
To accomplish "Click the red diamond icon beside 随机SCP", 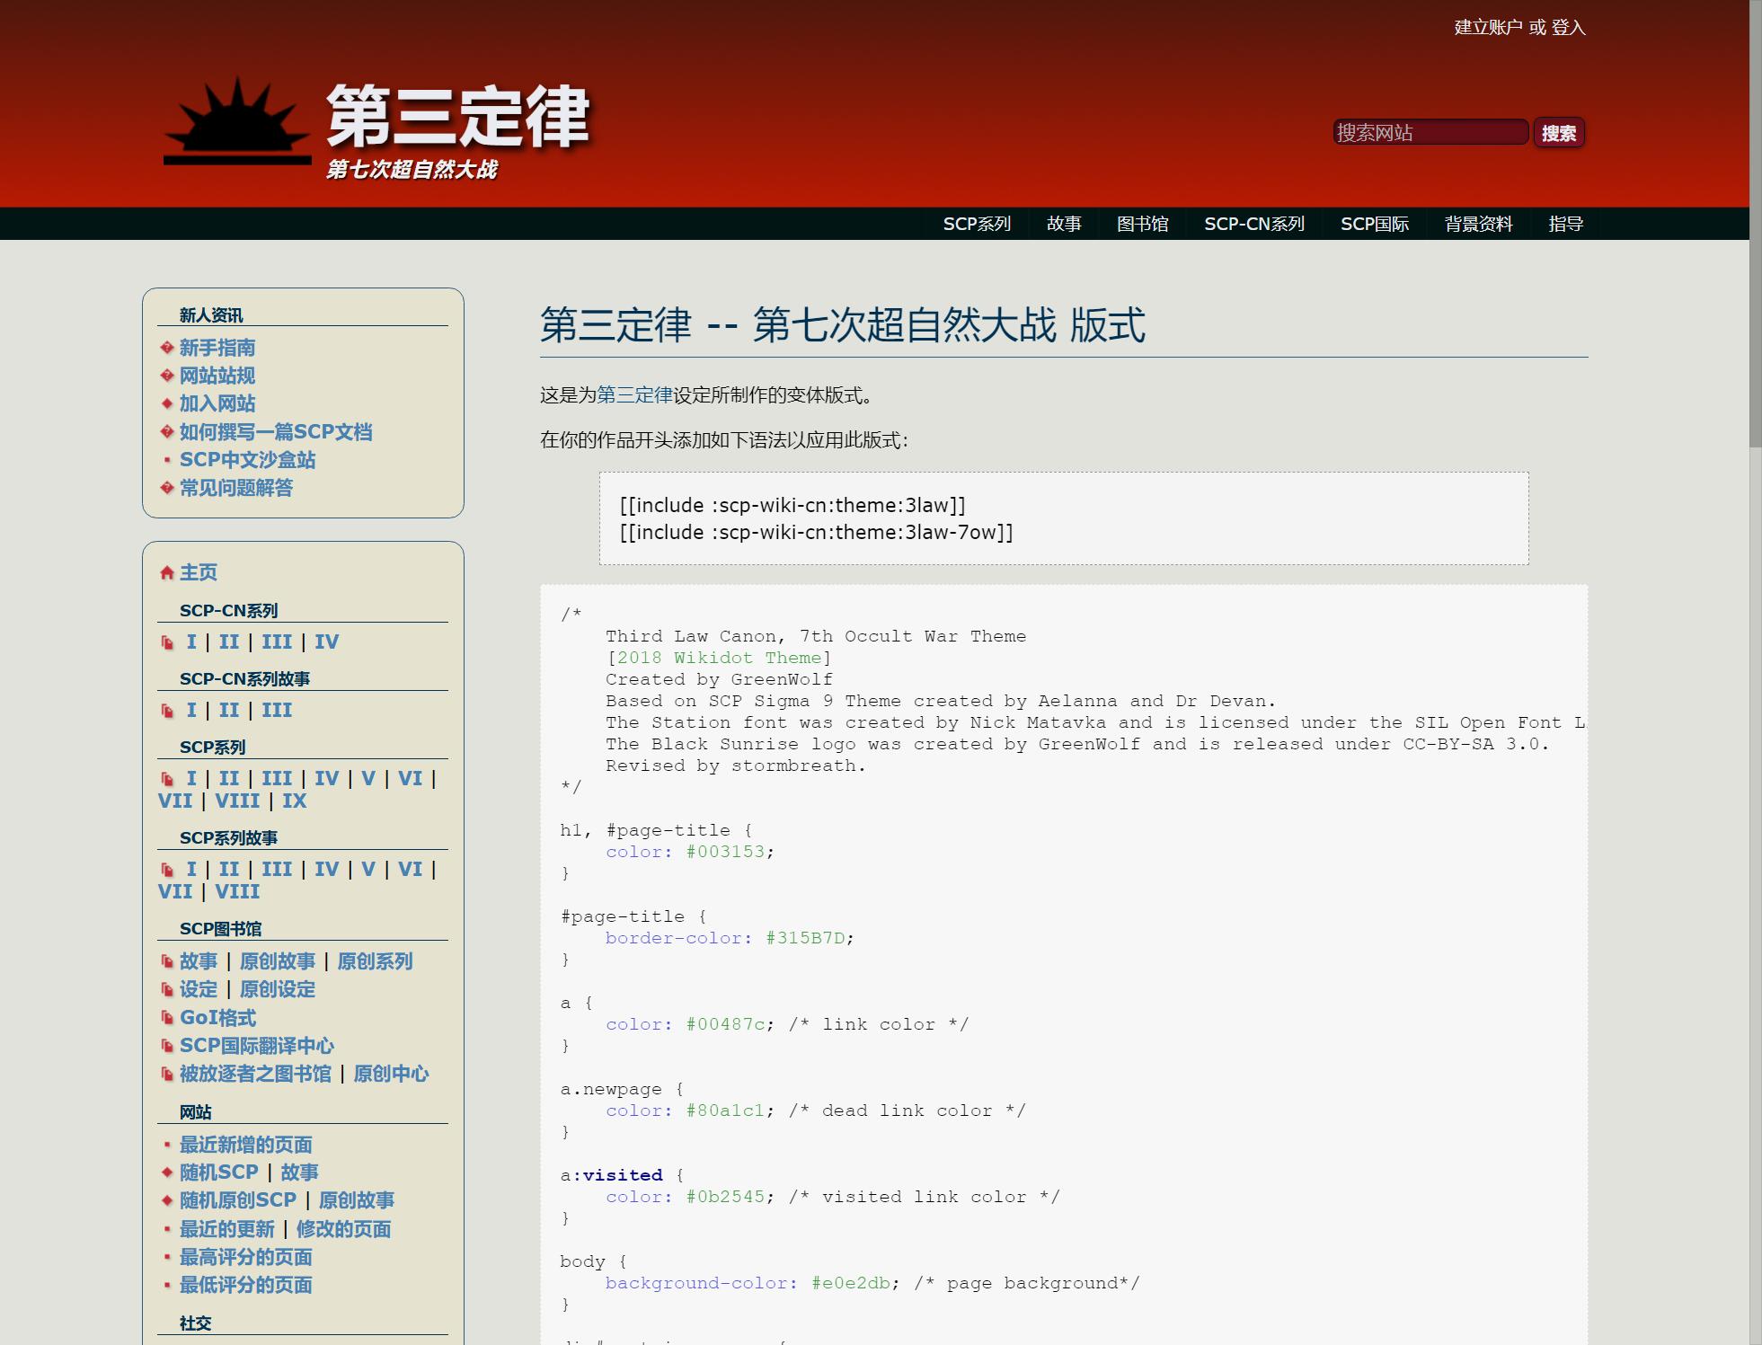I will (x=167, y=1172).
